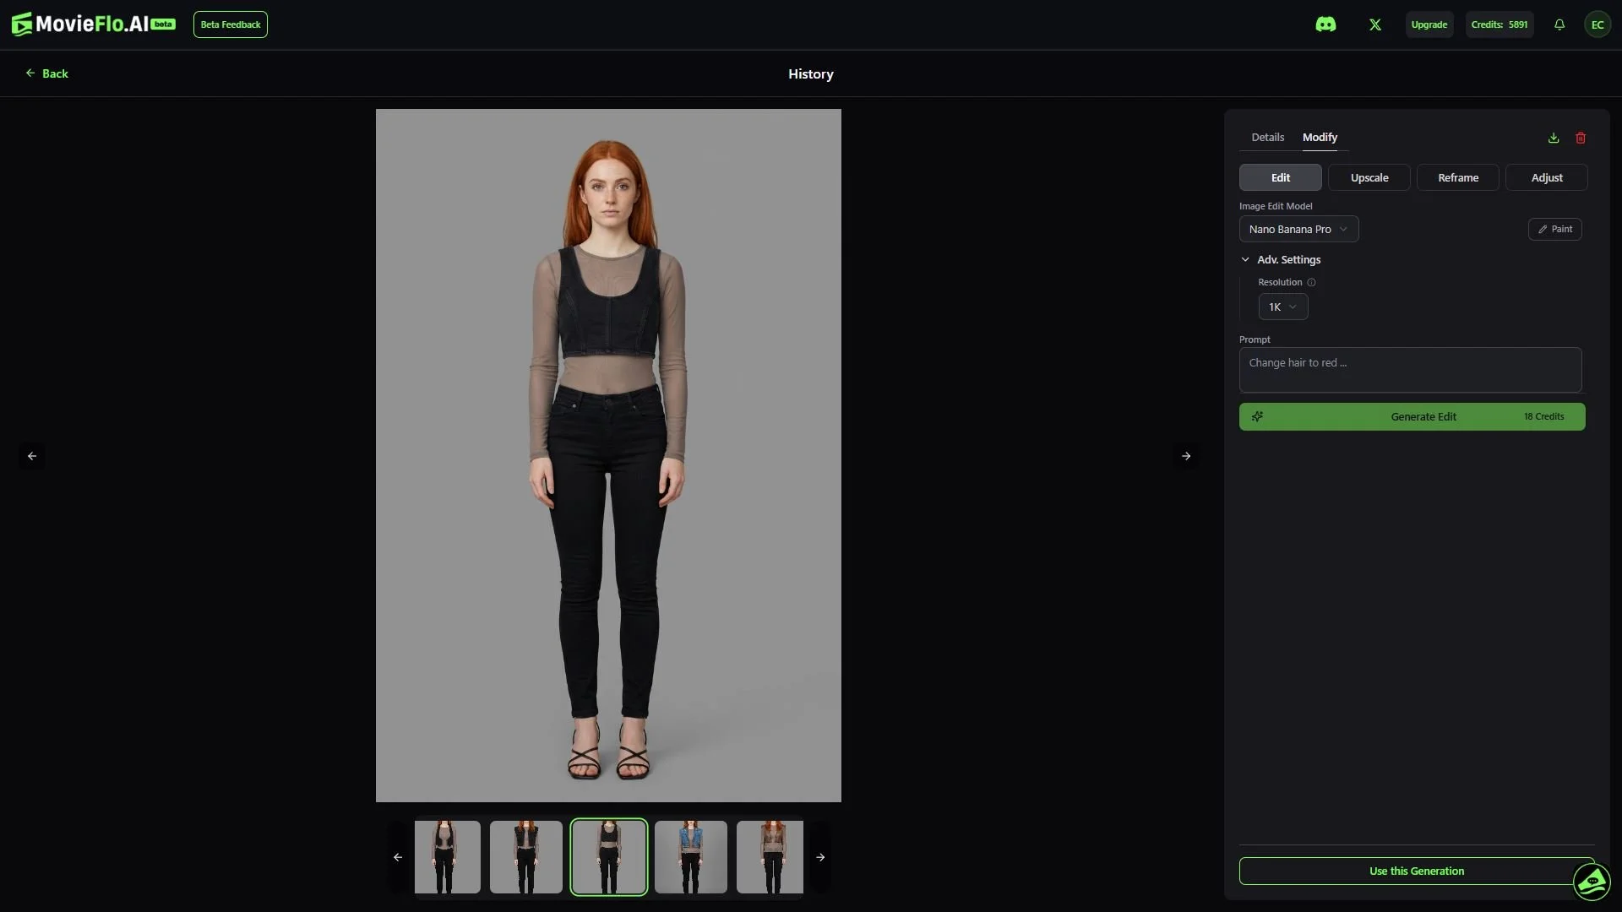1622x912 pixels.
Task: Click the MovieFlo.AI logo
Action: click(x=84, y=24)
